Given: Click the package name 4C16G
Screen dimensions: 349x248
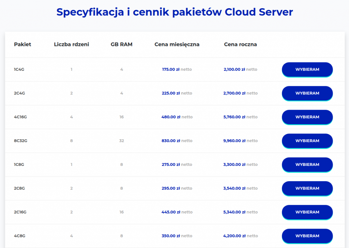Looking at the screenshot, I should pyautogui.click(x=20, y=117).
